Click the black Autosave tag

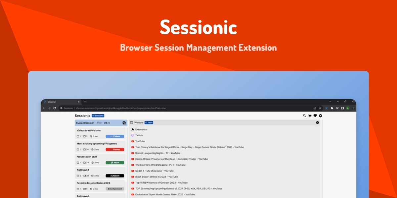point(115,176)
